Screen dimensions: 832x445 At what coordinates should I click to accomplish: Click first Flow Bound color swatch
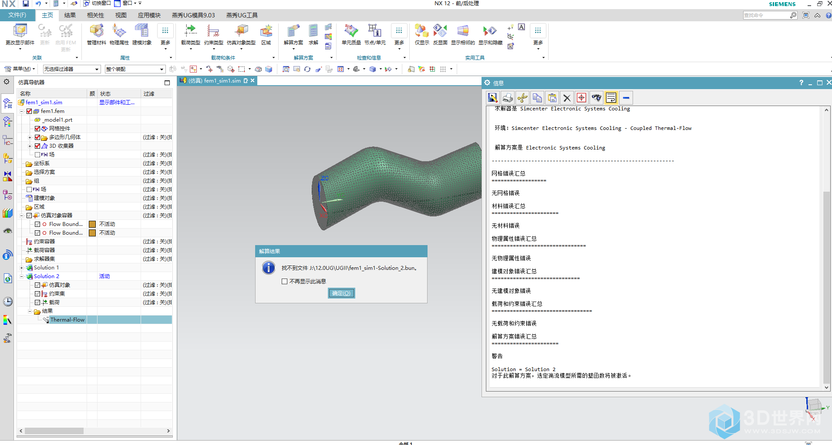click(x=92, y=224)
